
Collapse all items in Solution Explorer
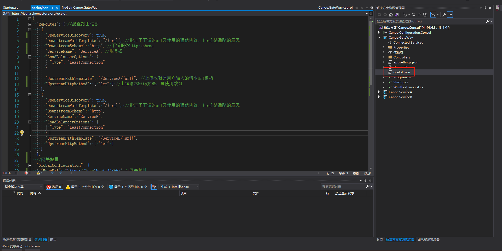click(x=419, y=15)
